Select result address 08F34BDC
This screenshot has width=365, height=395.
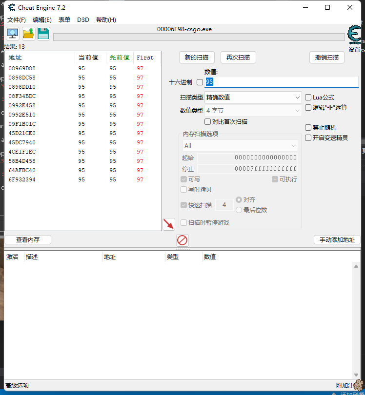point(22,96)
